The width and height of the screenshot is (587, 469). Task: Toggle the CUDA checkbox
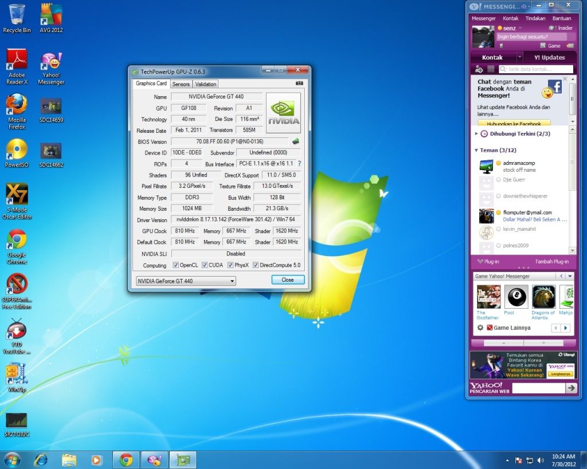click(205, 265)
